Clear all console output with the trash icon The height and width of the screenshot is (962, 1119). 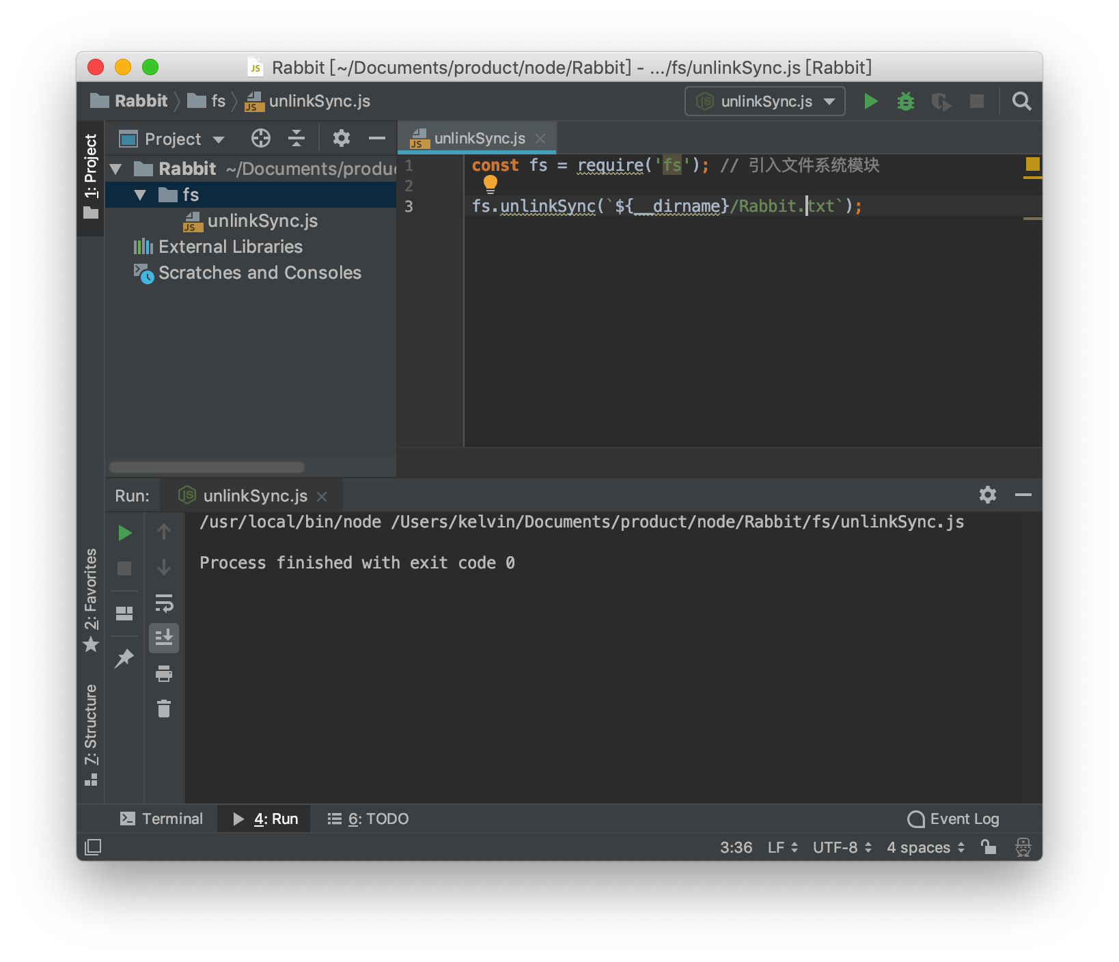pos(164,709)
